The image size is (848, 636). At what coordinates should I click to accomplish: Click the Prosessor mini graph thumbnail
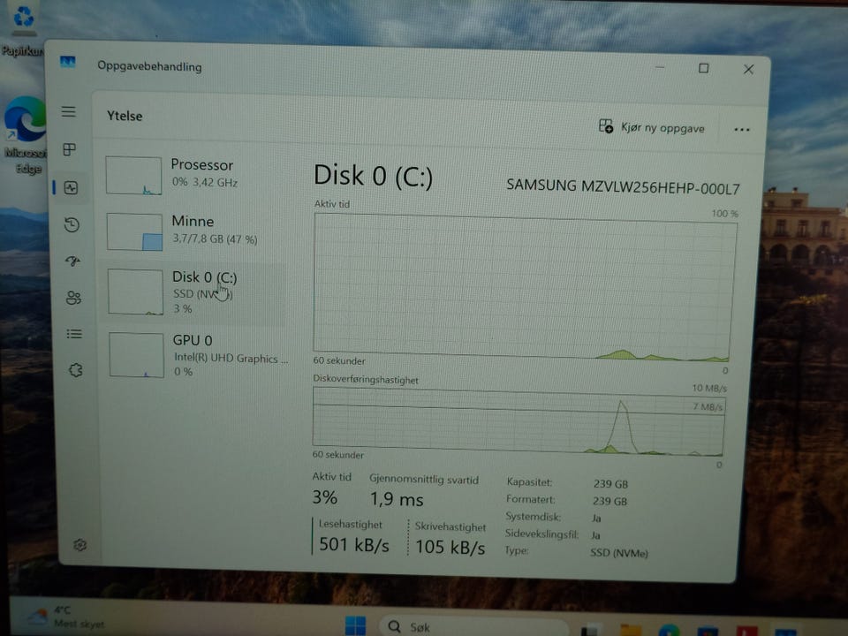[133, 175]
